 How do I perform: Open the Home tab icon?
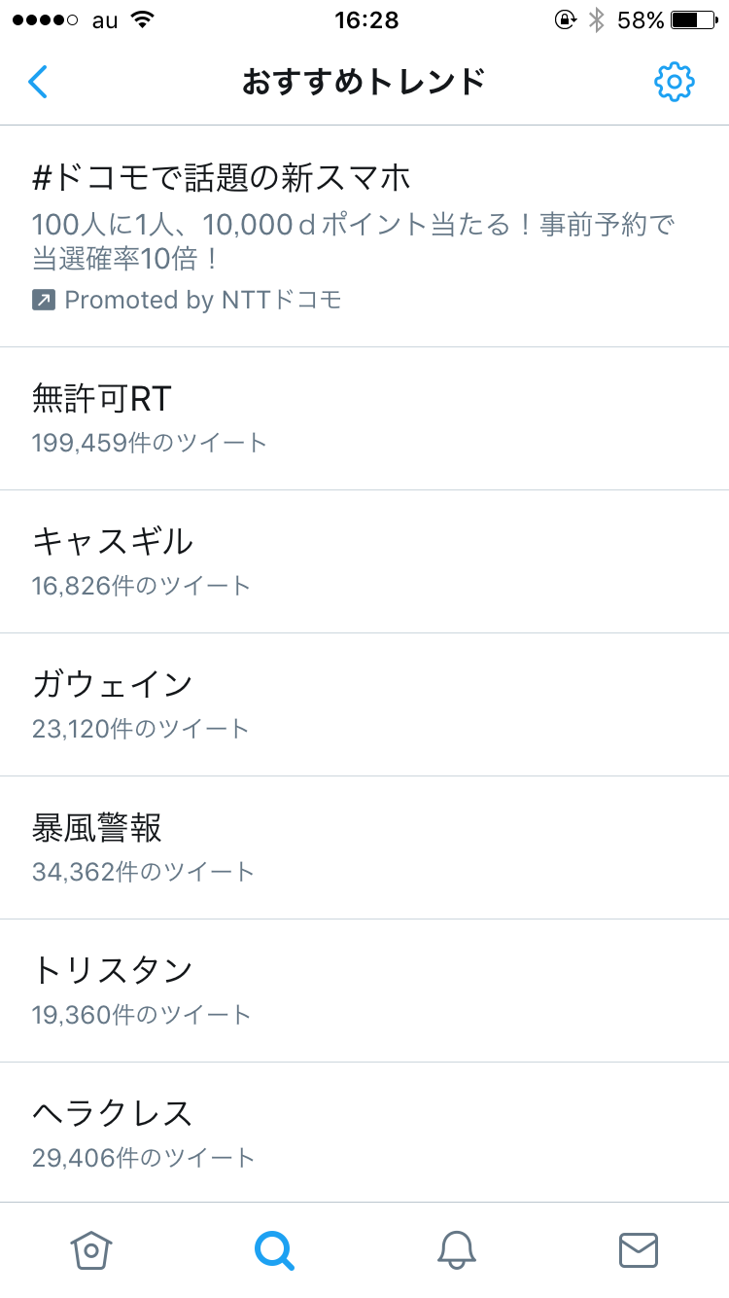(91, 1249)
